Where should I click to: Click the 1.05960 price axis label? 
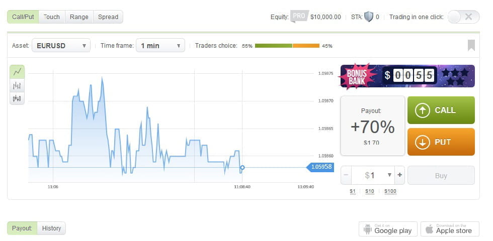click(326, 156)
